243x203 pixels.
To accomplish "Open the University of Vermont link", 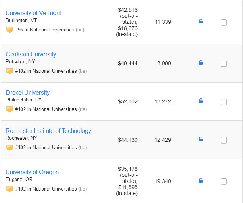I will point(33,13).
